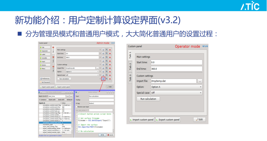The image size is (267, 141).
Task: Click Edit button in Operator mode panel
Action: [x=199, y=120]
